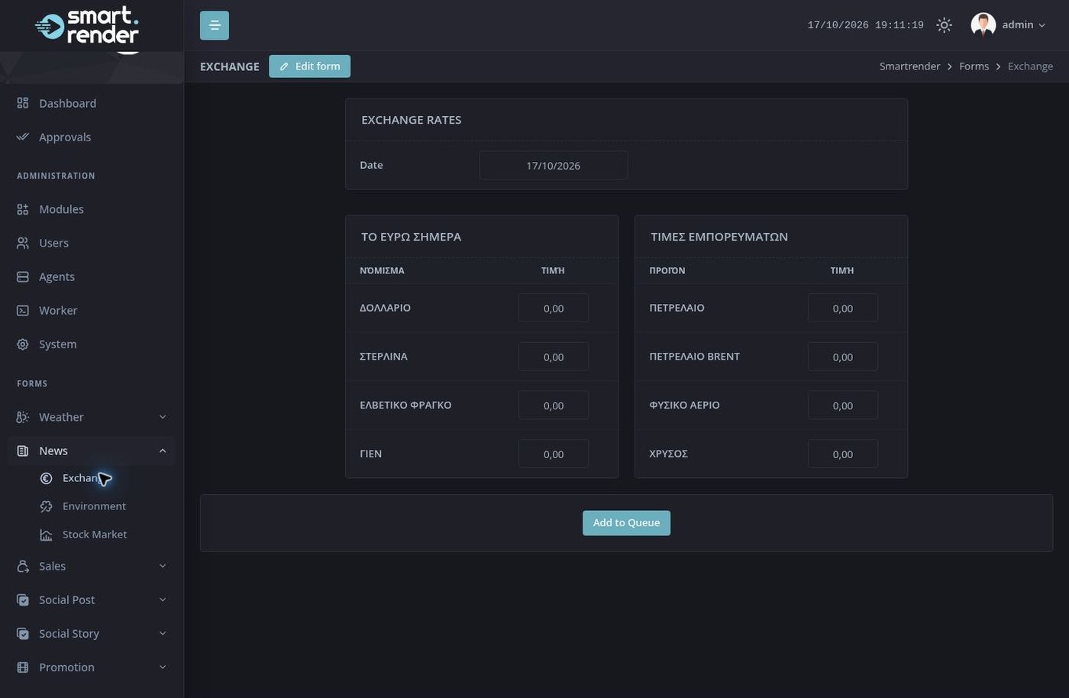The image size is (1069, 698).
Task: Click the System gear icon
Action: [x=23, y=344]
